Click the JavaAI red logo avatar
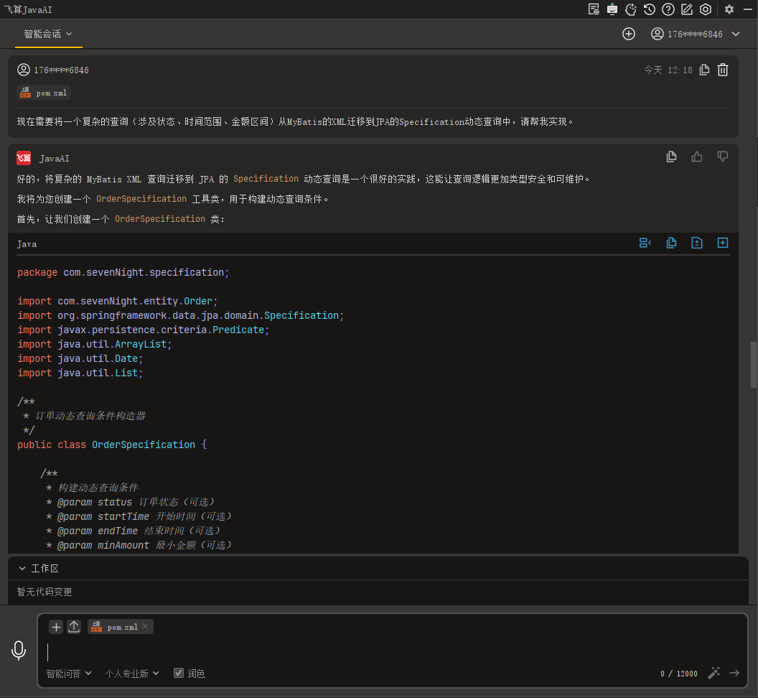This screenshot has height=698, width=758. (x=24, y=158)
